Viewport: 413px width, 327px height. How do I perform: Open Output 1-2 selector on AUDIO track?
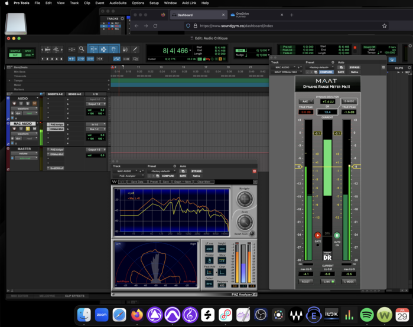(x=96, y=104)
